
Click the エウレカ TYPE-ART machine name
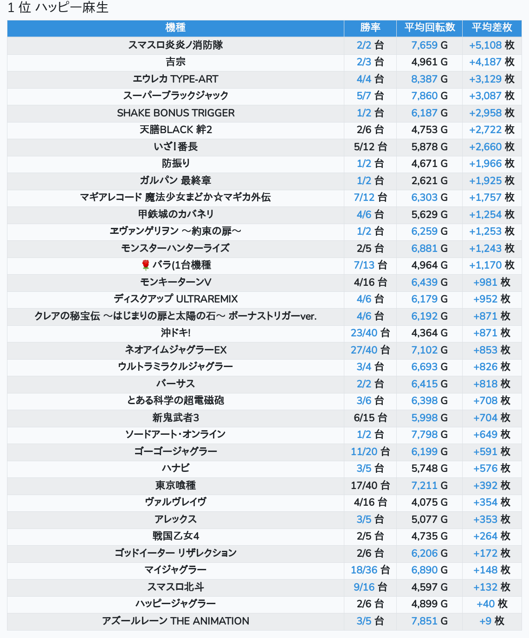click(x=175, y=79)
